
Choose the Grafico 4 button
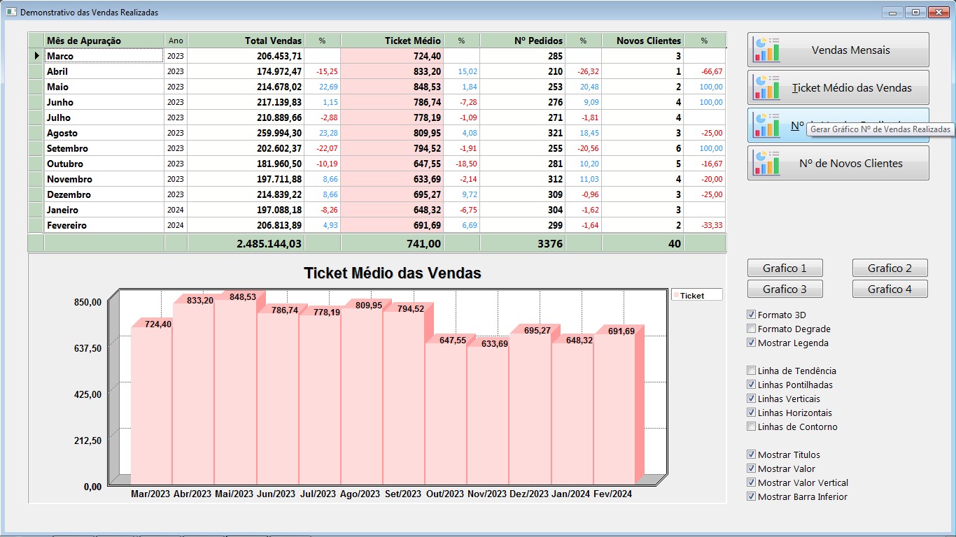(890, 289)
